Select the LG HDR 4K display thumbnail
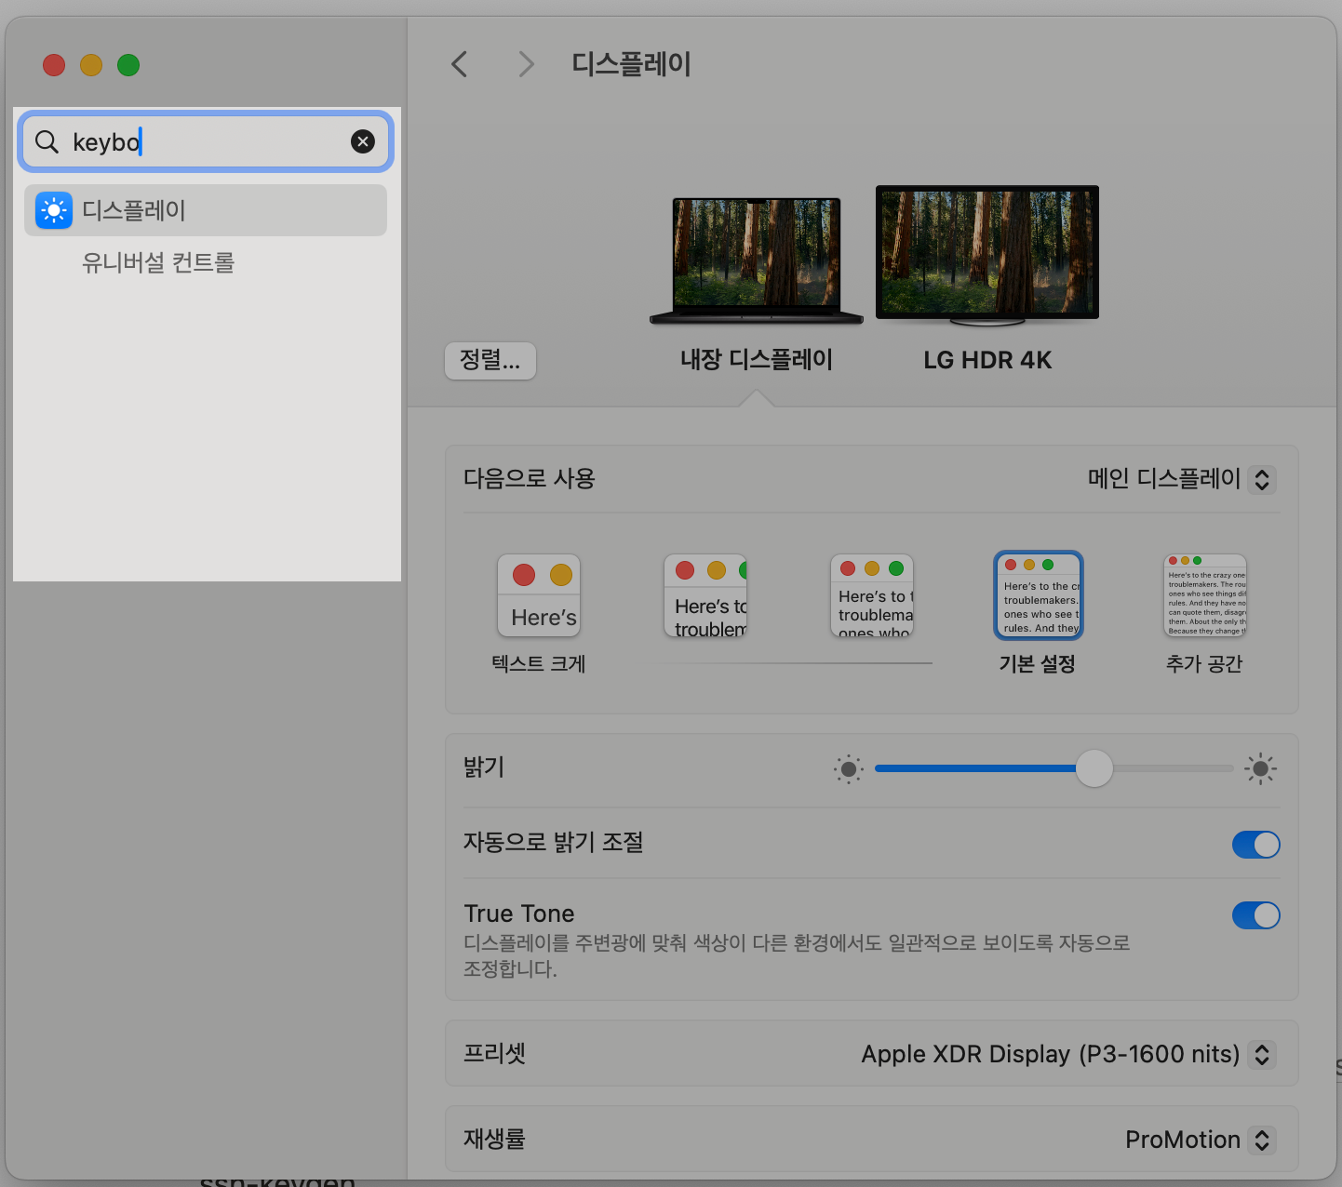Image resolution: width=1342 pixels, height=1187 pixels. click(x=986, y=252)
